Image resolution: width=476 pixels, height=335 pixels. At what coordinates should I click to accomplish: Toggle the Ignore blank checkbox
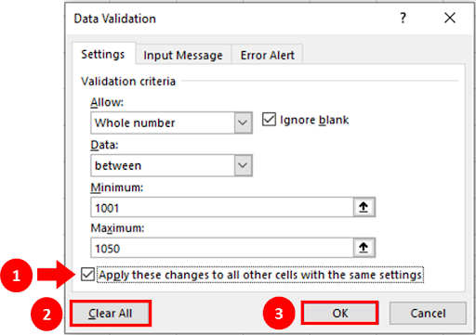[269, 120]
